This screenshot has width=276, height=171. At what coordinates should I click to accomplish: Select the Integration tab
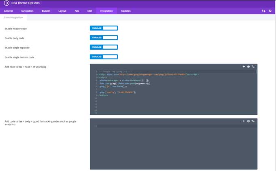[106, 11]
